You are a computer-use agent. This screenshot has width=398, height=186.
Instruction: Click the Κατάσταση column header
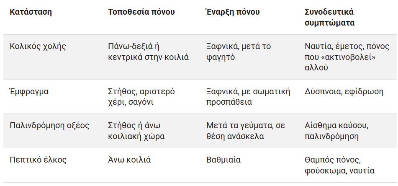click(x=31, y=12)
